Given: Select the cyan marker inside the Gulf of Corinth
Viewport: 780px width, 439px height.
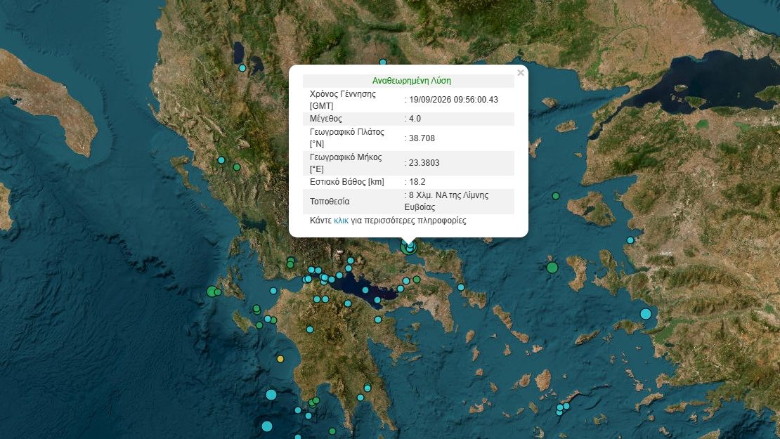Looking at the screenshot, I should pyautogui.click(x=365, y=290).
